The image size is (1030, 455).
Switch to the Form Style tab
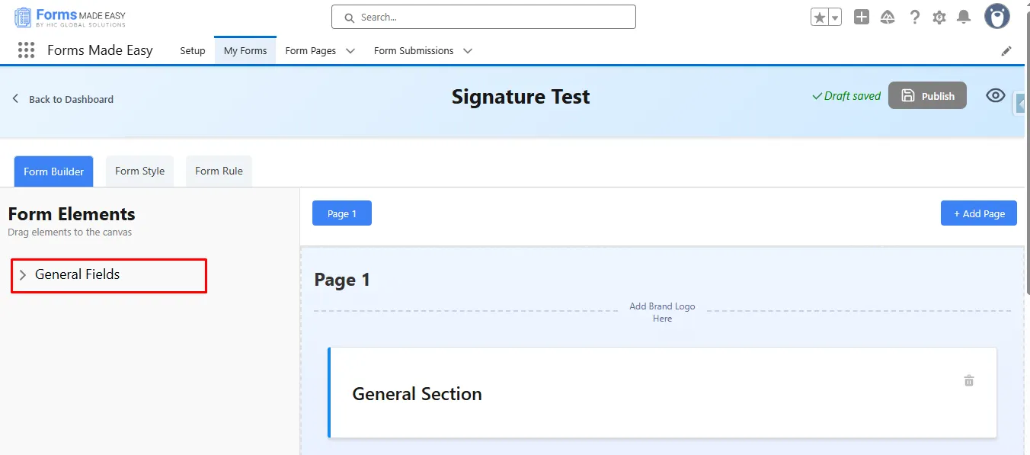139,171
